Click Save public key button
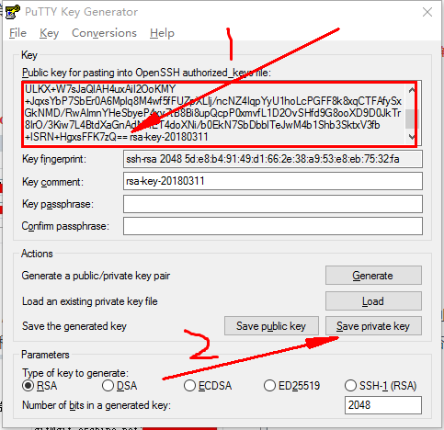Viewport: 444px width, 430px height. (271, 326)
